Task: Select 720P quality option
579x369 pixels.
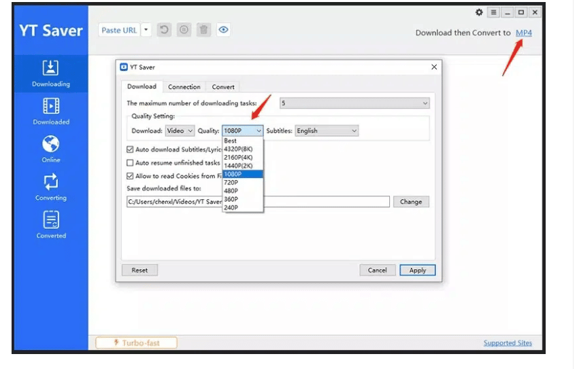Action: tap(243, 183)
